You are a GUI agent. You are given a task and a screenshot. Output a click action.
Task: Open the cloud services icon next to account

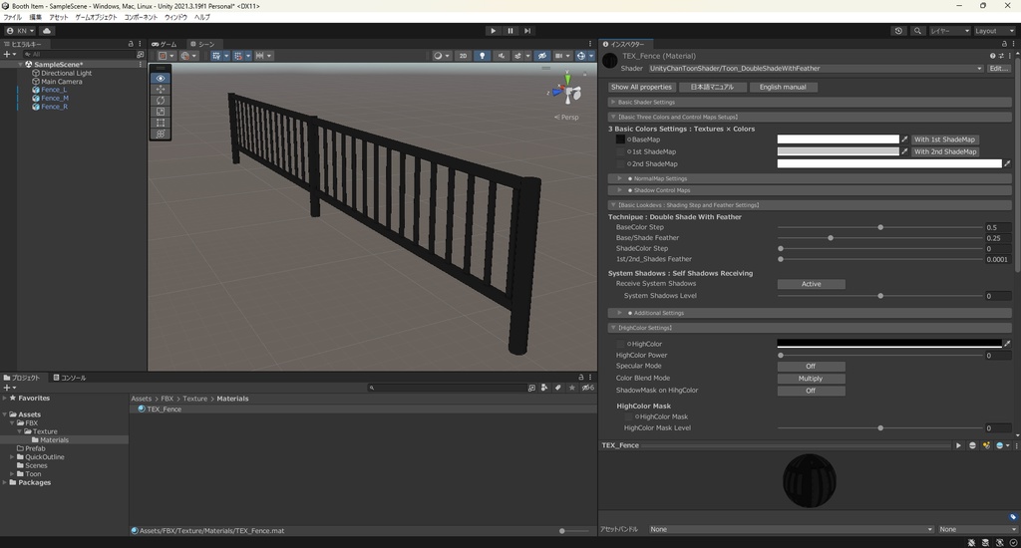47,31
